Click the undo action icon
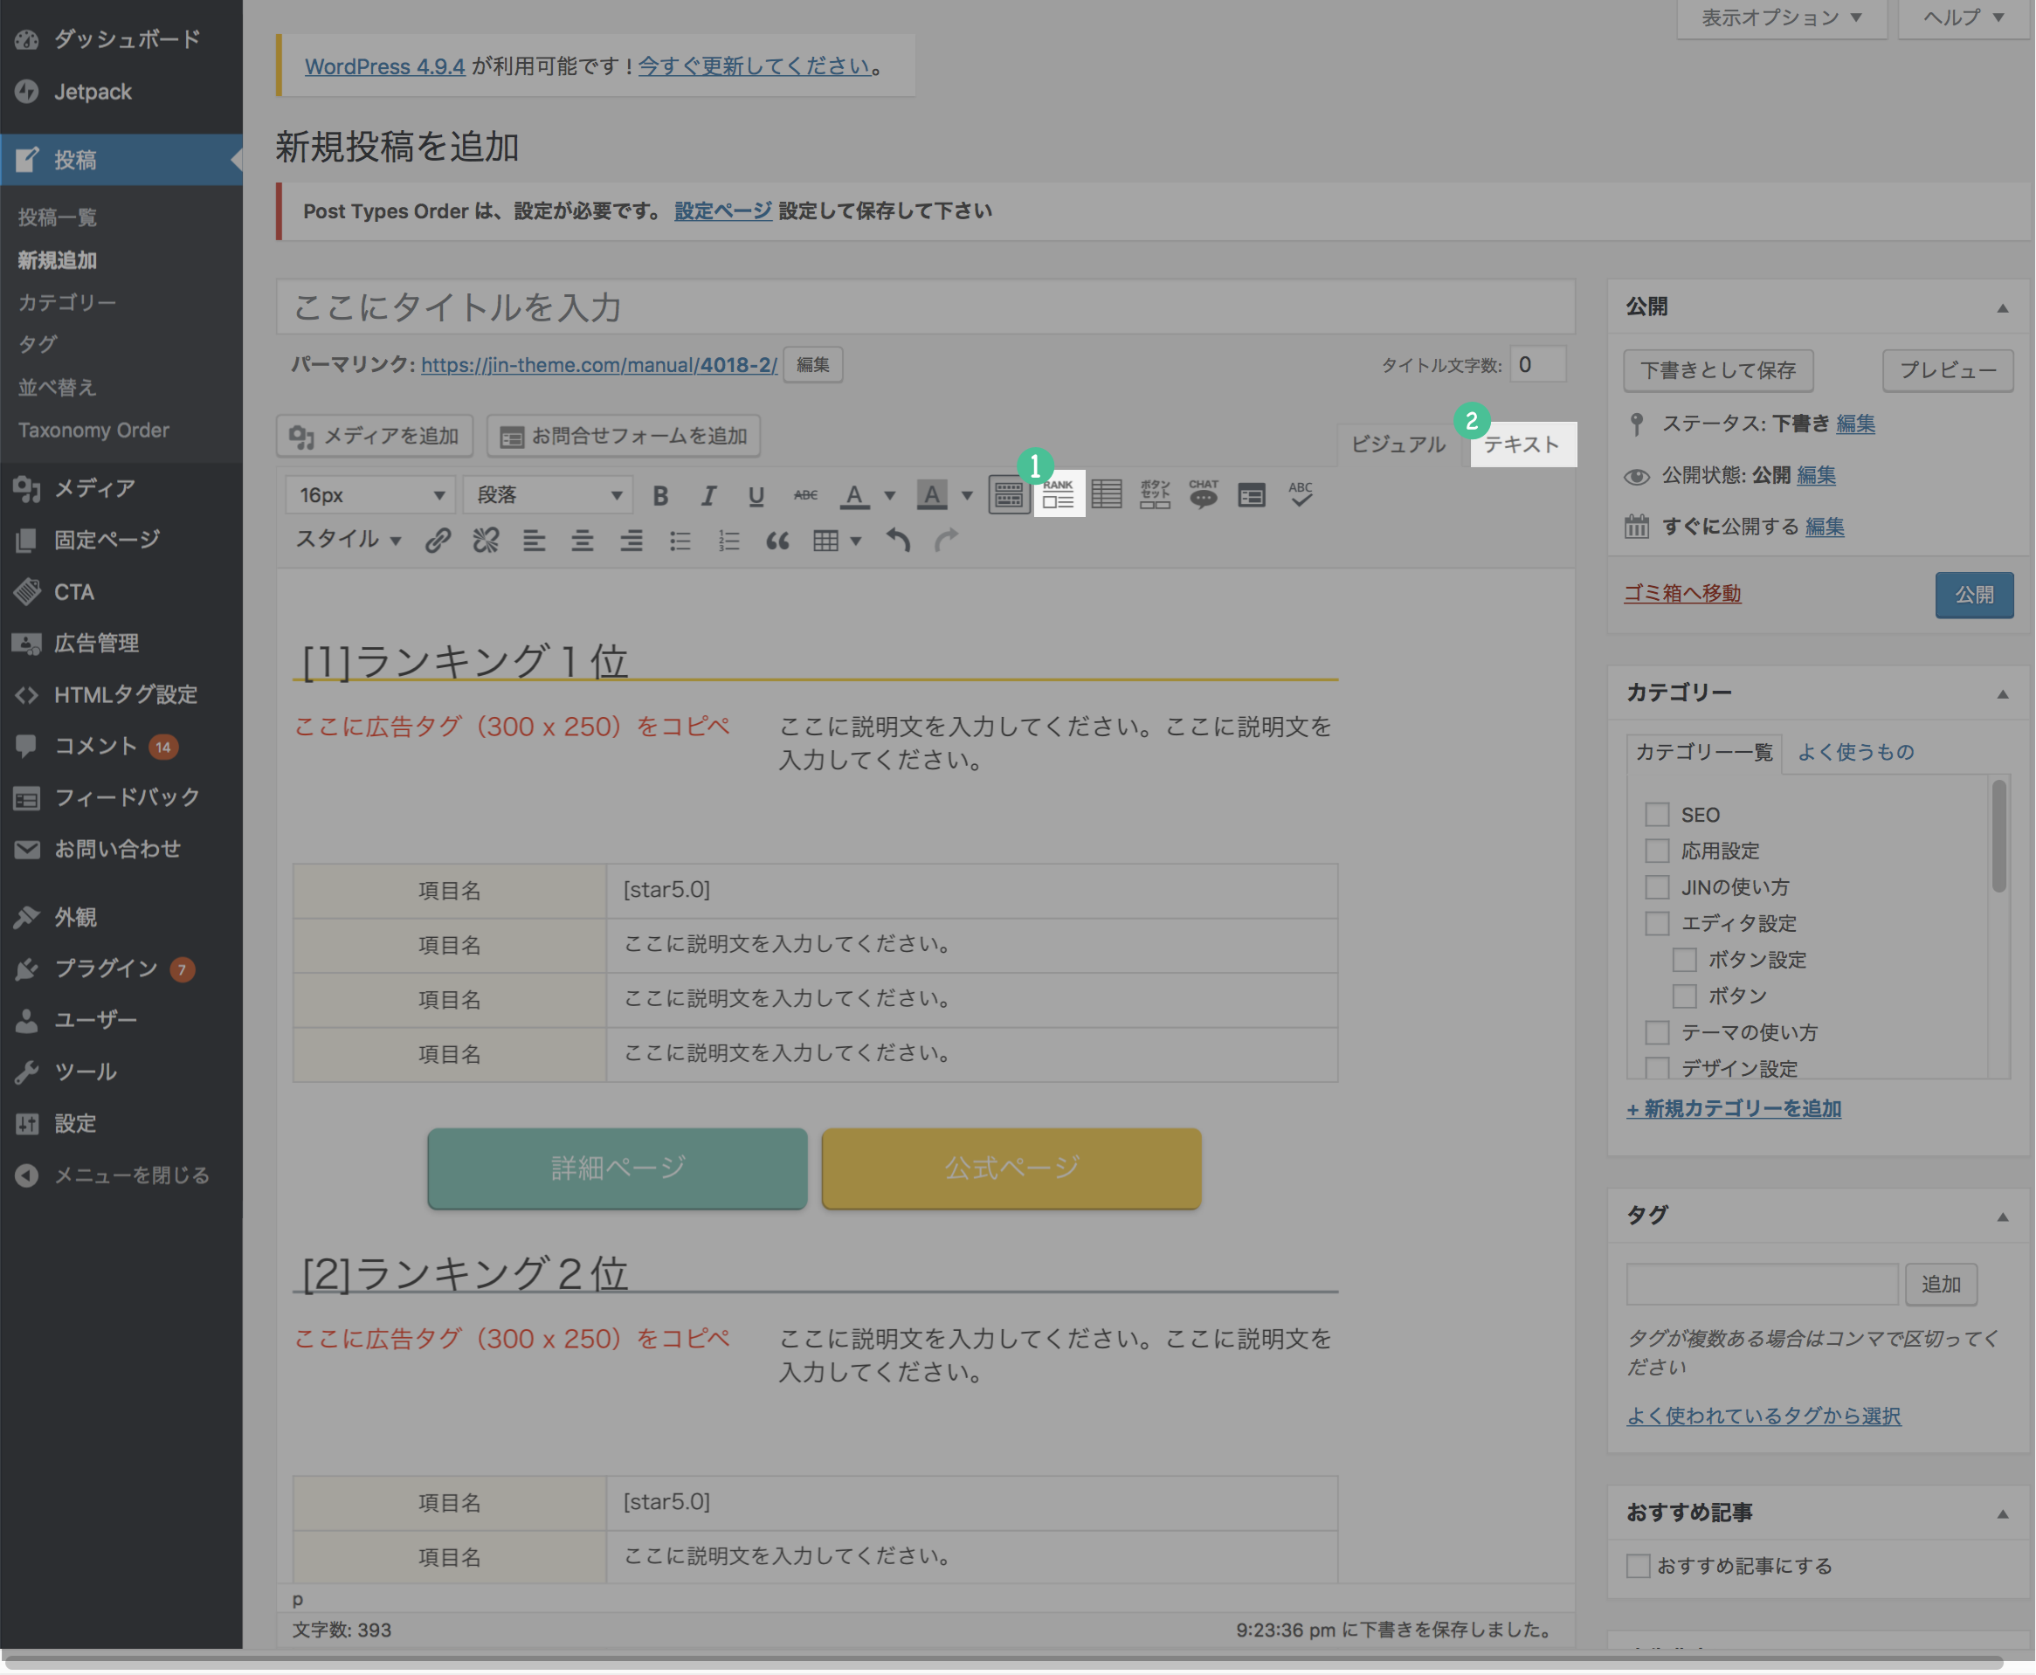2036x1675 pixels. point(896,539)
